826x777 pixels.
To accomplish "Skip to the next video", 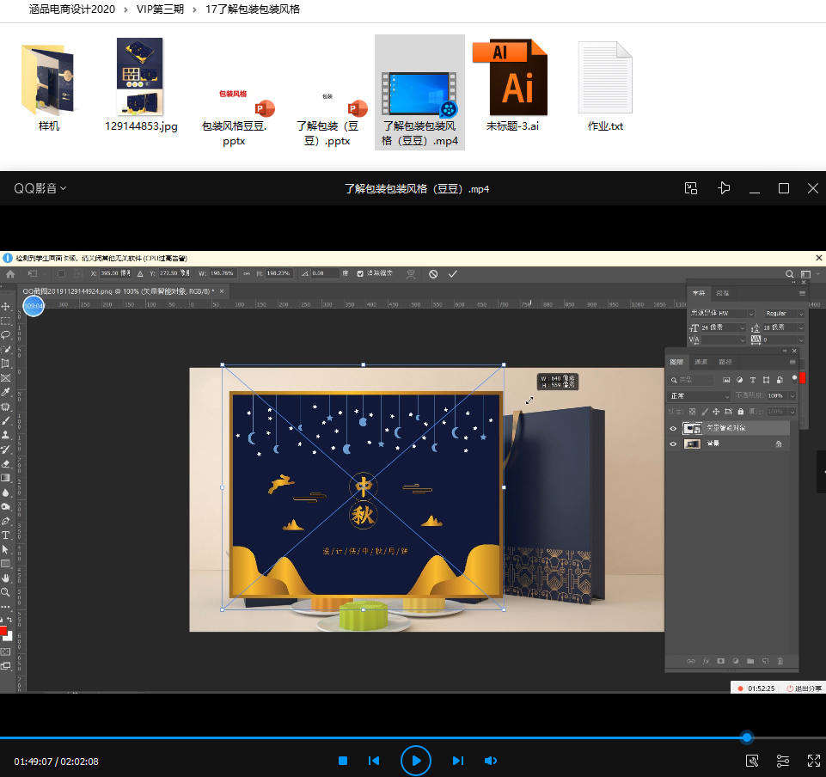I will [458, 761].
